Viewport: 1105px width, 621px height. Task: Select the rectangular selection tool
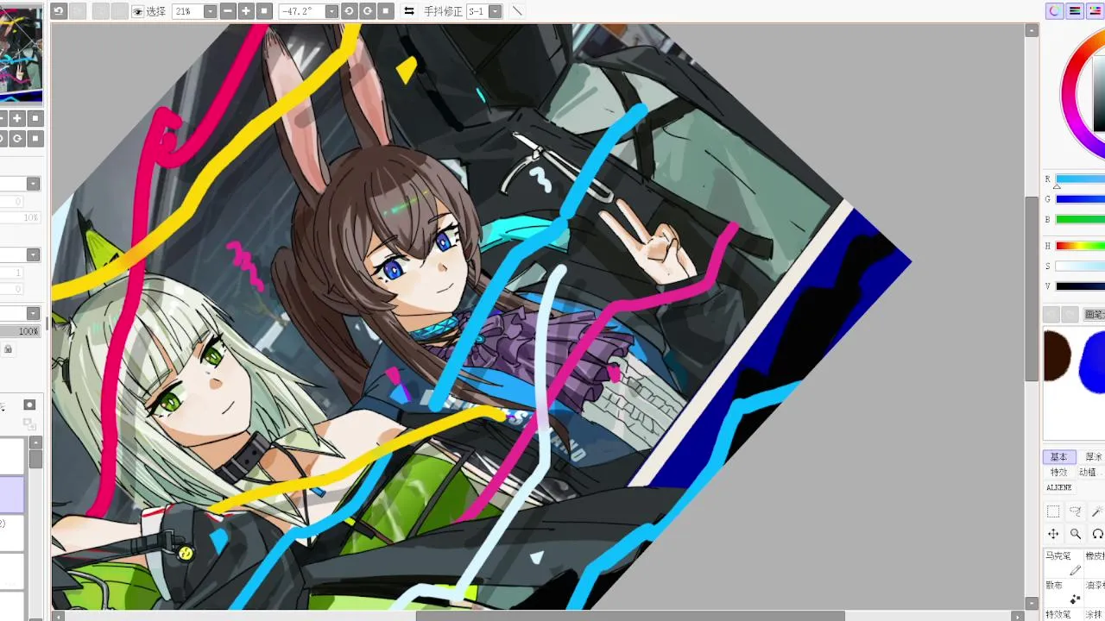click(1053, 512)
